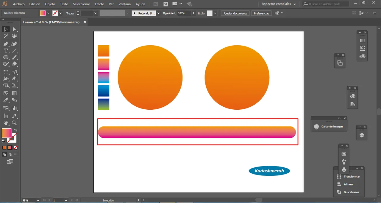Screen dimensions: 381x203
Task: Open the Objeto menu
Action: (x=50, y=4)
